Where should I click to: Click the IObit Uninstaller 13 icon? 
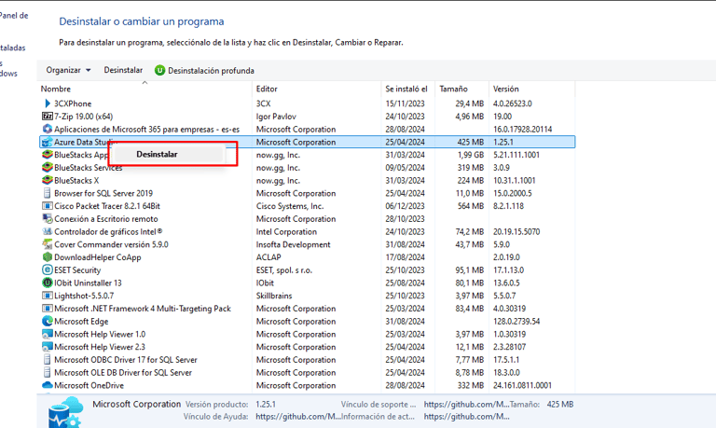tap(47, 283)
